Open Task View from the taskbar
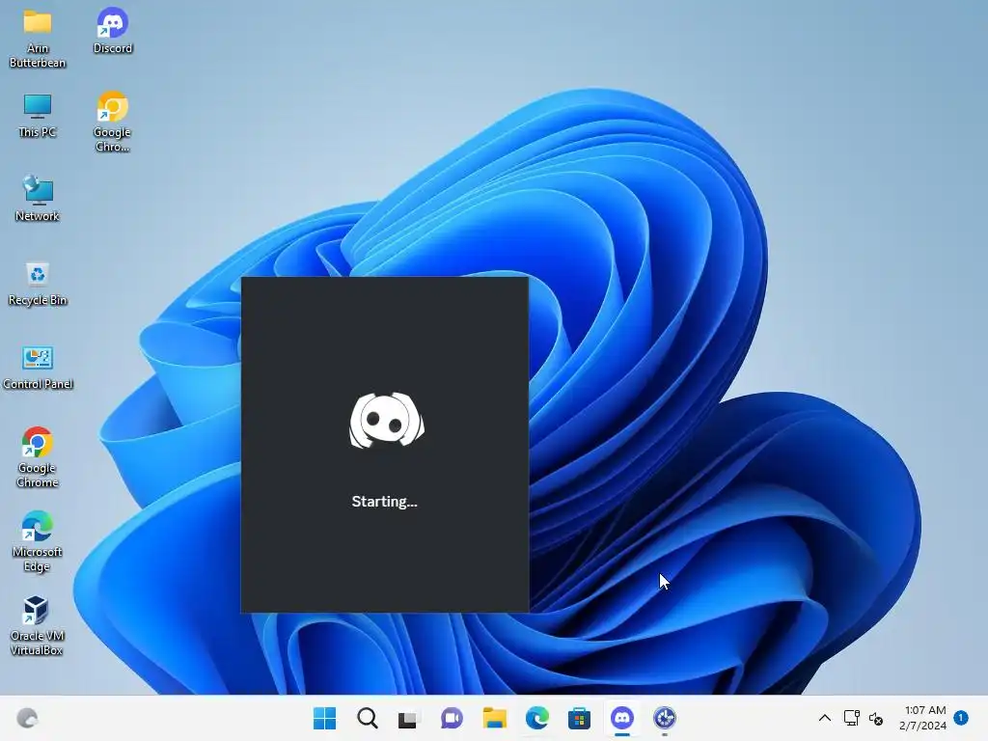The width and height of the screenshot is (988, 741). click(409, 718)
